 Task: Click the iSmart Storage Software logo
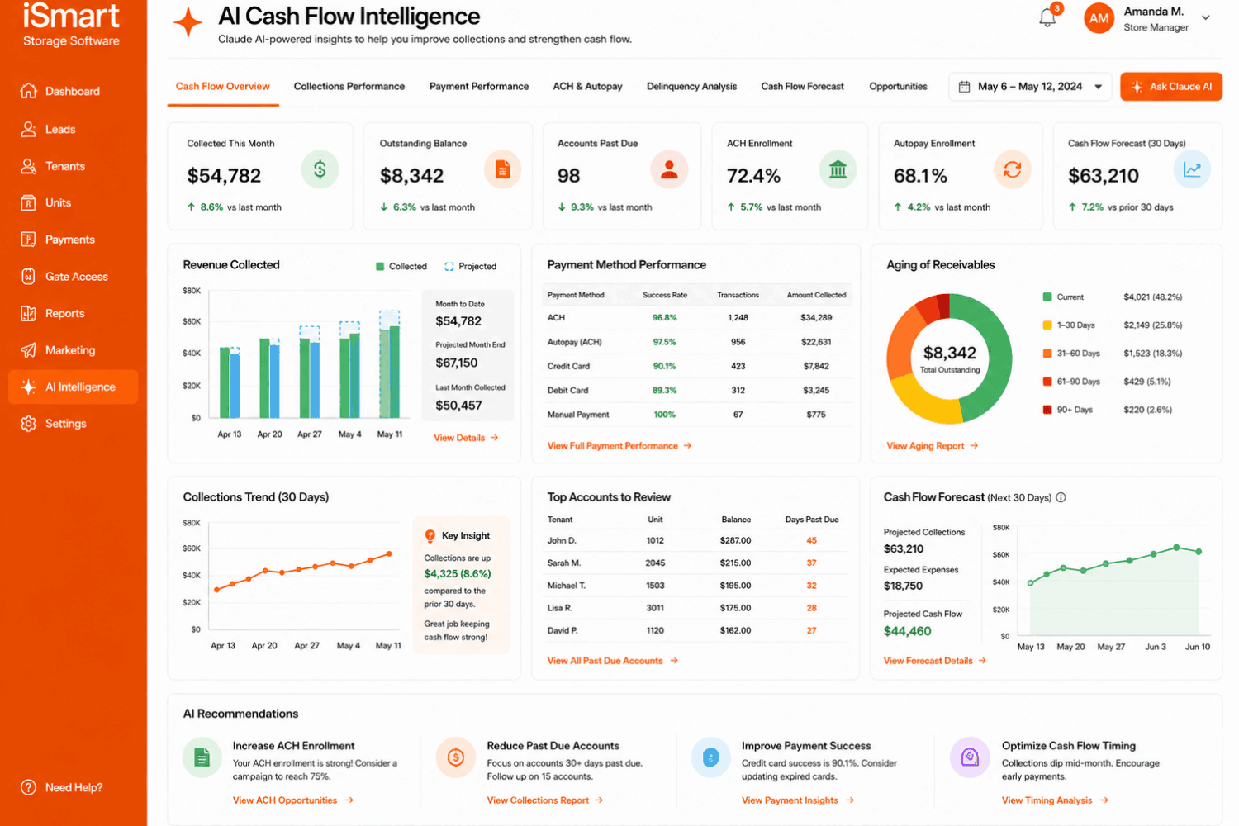[x=71, y=24]
